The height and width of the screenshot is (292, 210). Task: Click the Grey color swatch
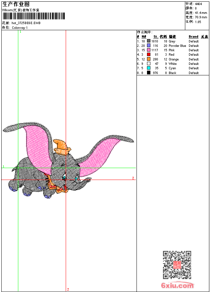149,41
